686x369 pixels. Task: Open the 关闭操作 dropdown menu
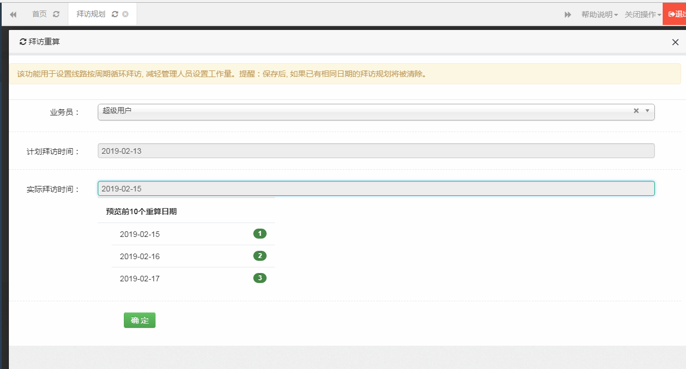coord(643,14)
